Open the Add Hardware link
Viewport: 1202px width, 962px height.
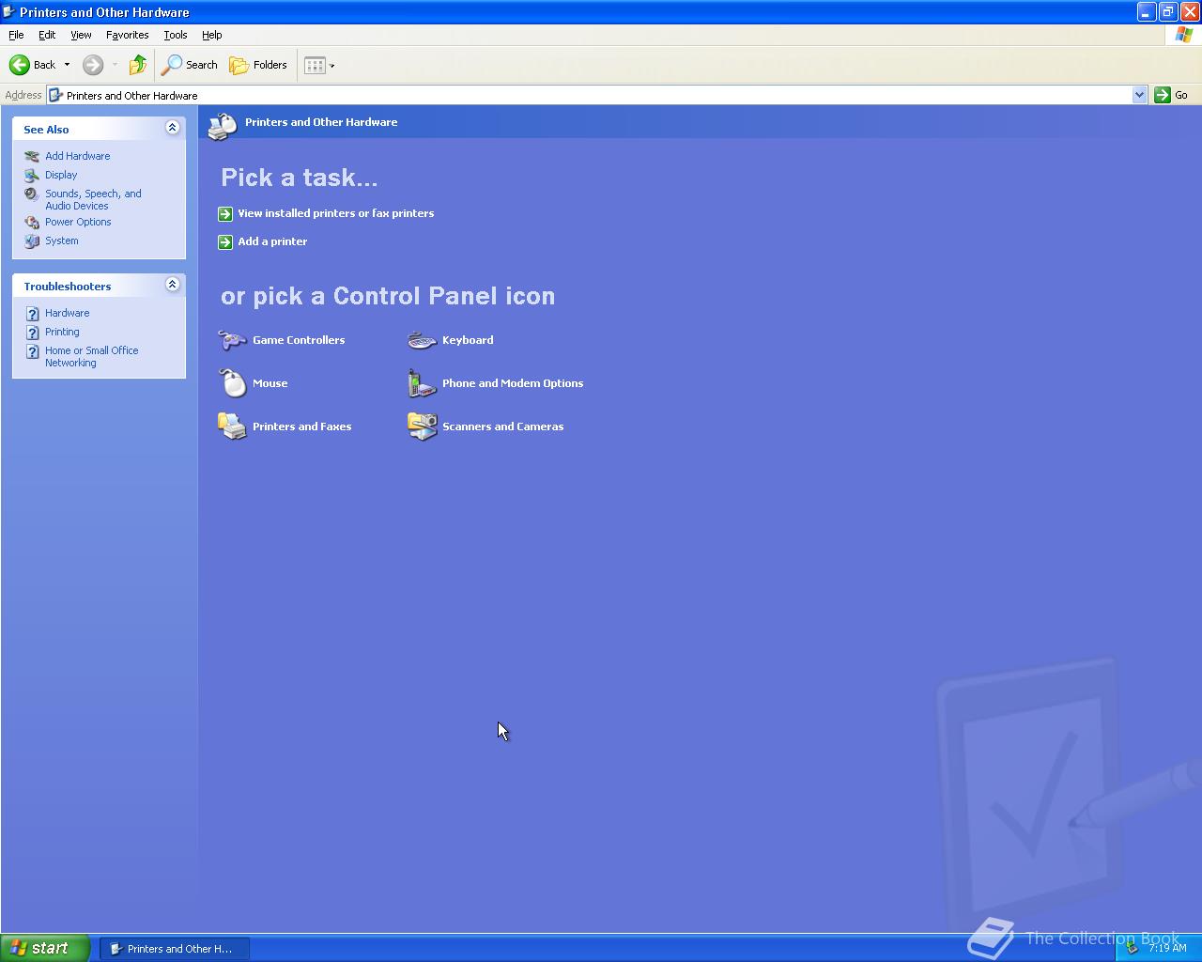[78, 156]
